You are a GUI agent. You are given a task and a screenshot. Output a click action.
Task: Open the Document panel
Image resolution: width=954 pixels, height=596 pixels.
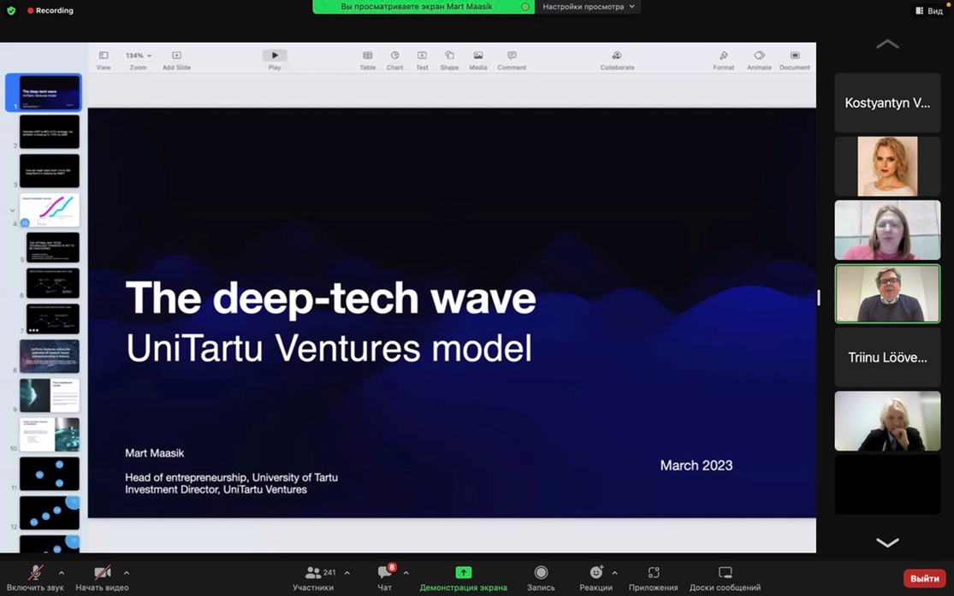tap(795, 56)
